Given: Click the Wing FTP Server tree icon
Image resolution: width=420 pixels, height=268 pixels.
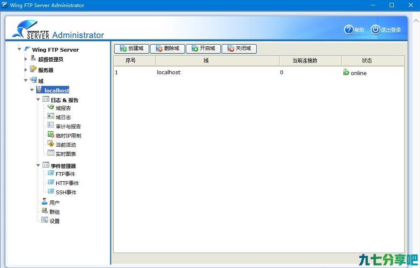Looking at the screenshot, I should click(x=27, y=49).
